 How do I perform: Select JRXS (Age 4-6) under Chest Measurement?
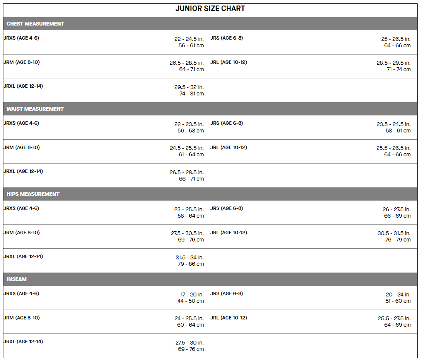coord(21,38)
